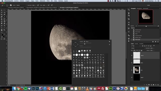Switch to the Histograma tab
Viewport: 161px width, 91px height.
tap(139, 8)
